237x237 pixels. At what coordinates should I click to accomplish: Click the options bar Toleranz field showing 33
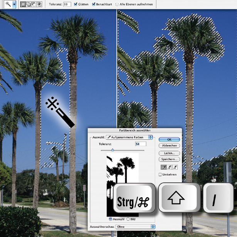point(67,4)
